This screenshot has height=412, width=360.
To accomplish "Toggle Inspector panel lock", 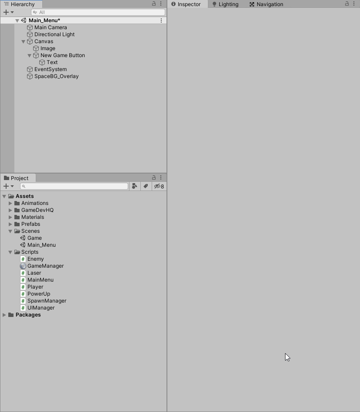I will (x=347, y=3).
